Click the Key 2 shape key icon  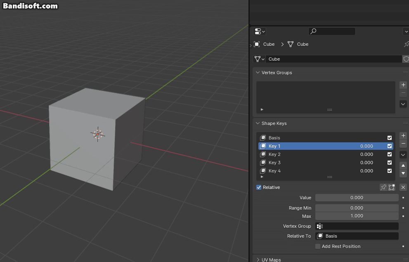(263, 154)
